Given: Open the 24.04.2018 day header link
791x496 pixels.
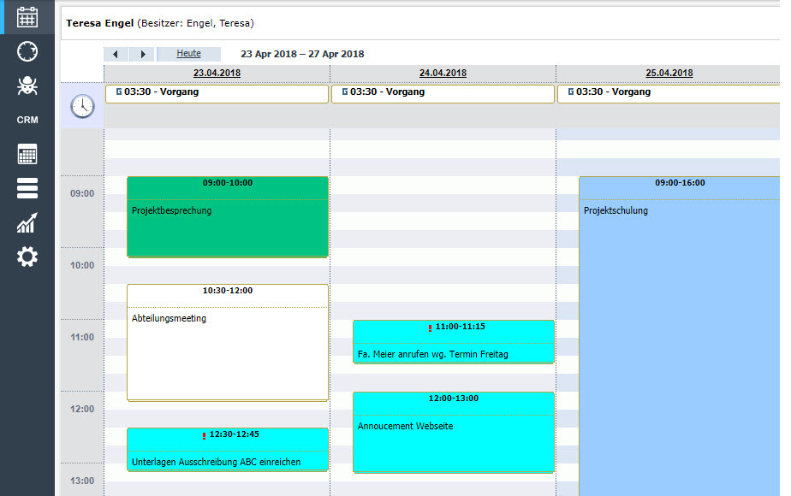Looking at the screenshot, I should 443,74.
